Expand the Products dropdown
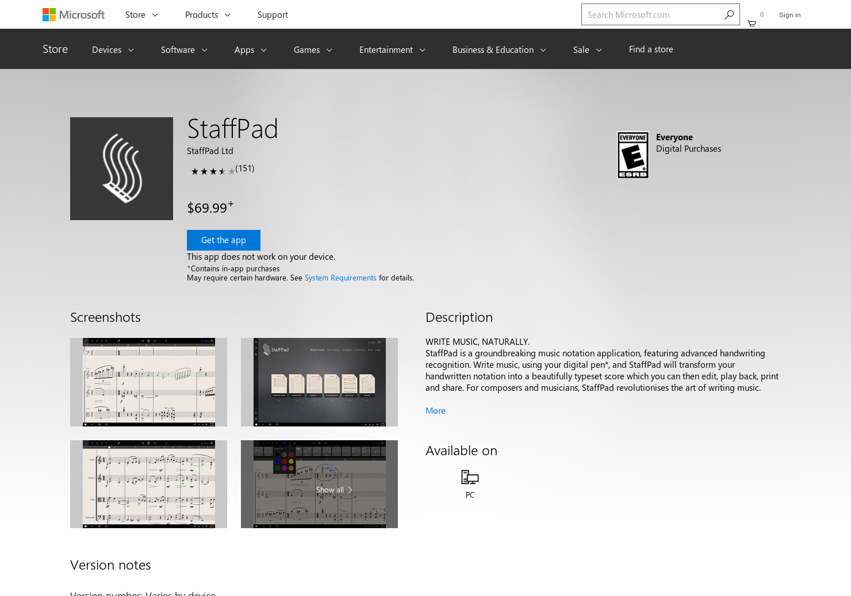The width and height of the screenshot is (851, 596). 208,14
